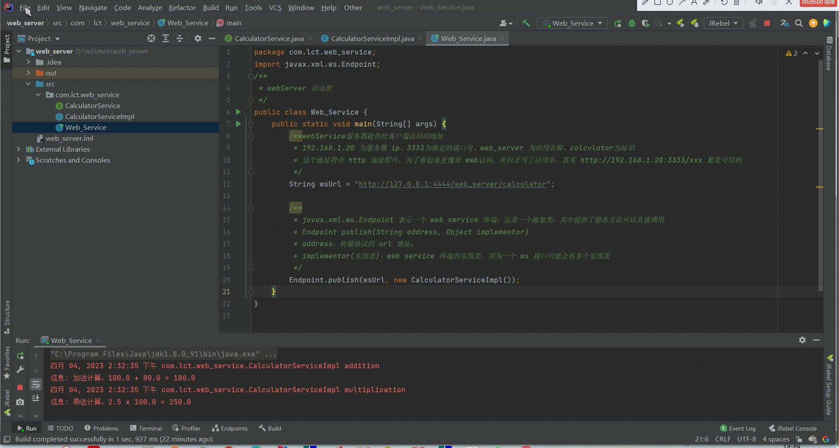Screen dimensions: 839x448
Task: Run main method from gutter arrow
Action: pos(238,124)
